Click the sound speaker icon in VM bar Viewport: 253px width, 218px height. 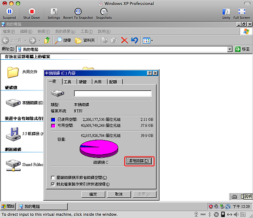(x=236, y=214)
